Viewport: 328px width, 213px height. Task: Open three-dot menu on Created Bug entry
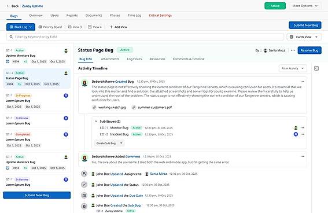click(303, 82)
